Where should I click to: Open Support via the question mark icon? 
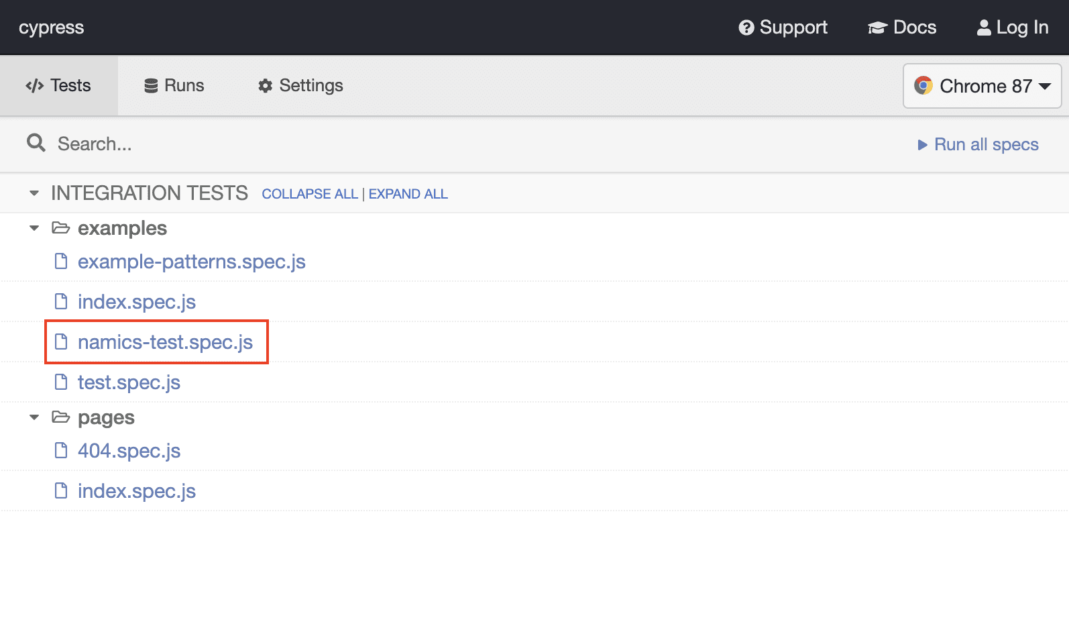coord(746,28)
